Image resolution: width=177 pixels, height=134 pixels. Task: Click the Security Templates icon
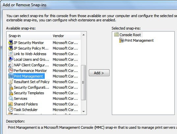tap(11, 93)
